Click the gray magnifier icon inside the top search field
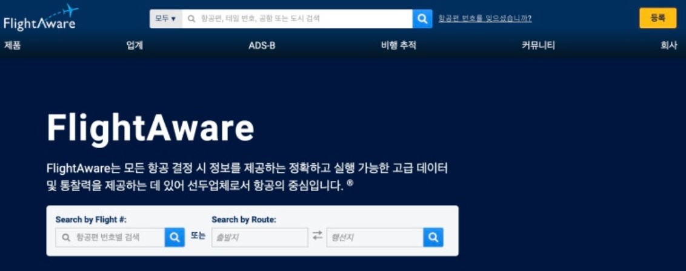686x271 pixels. point(191,19)
